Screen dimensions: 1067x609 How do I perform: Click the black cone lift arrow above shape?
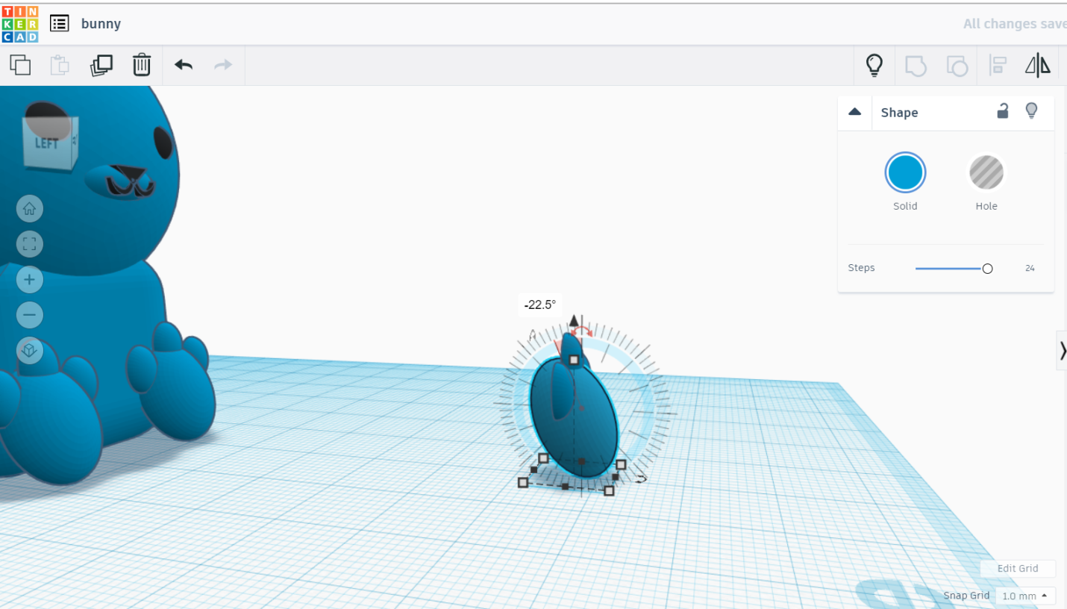click(x=573, y=321)
